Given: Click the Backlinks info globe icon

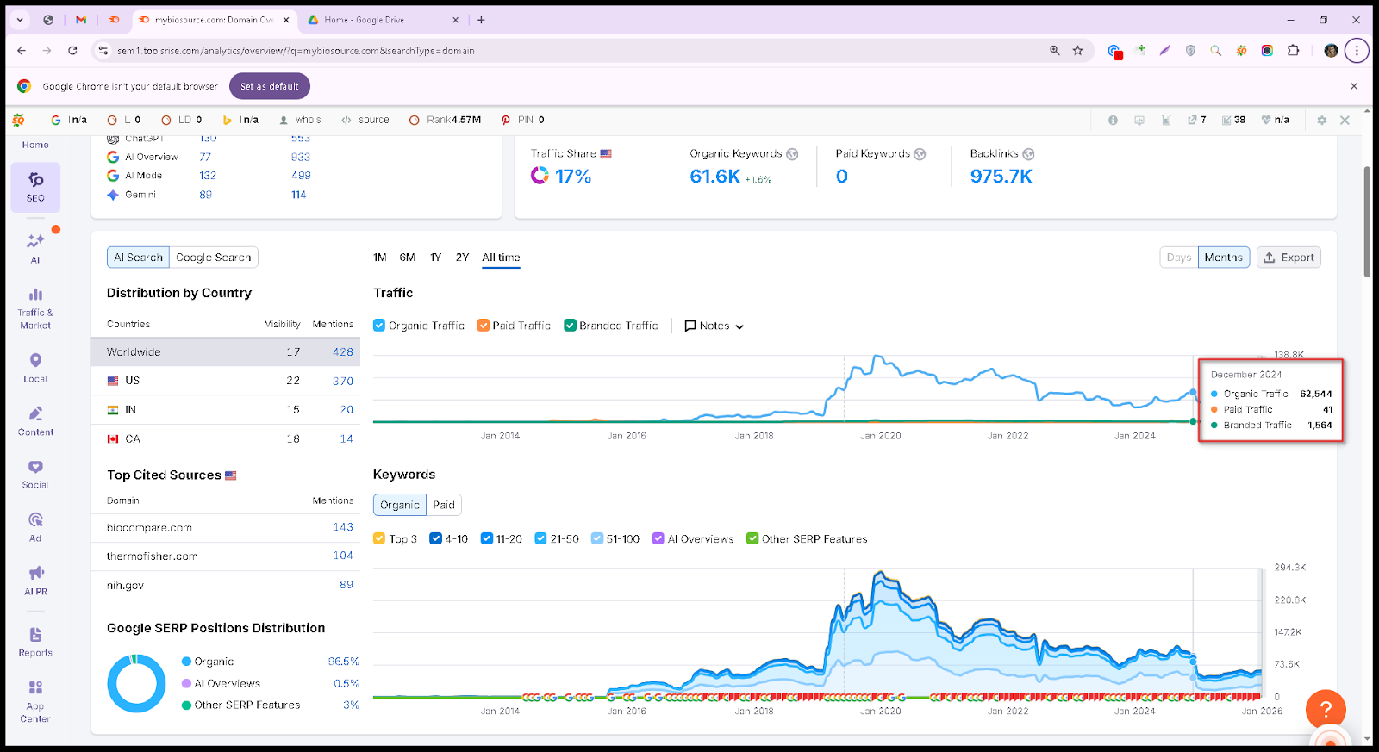Looking at the screenshot, I should tap(1028, 154).
